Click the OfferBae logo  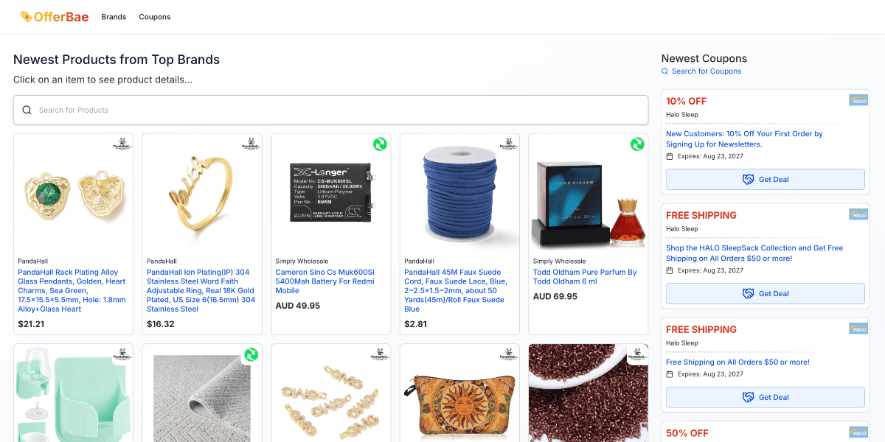coord(53,16)
